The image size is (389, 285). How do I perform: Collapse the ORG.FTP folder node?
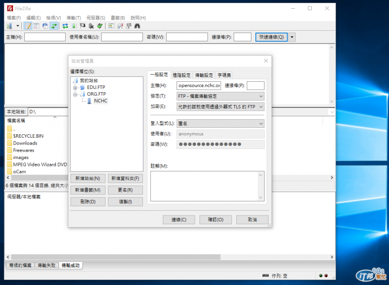tap(75, 94)
